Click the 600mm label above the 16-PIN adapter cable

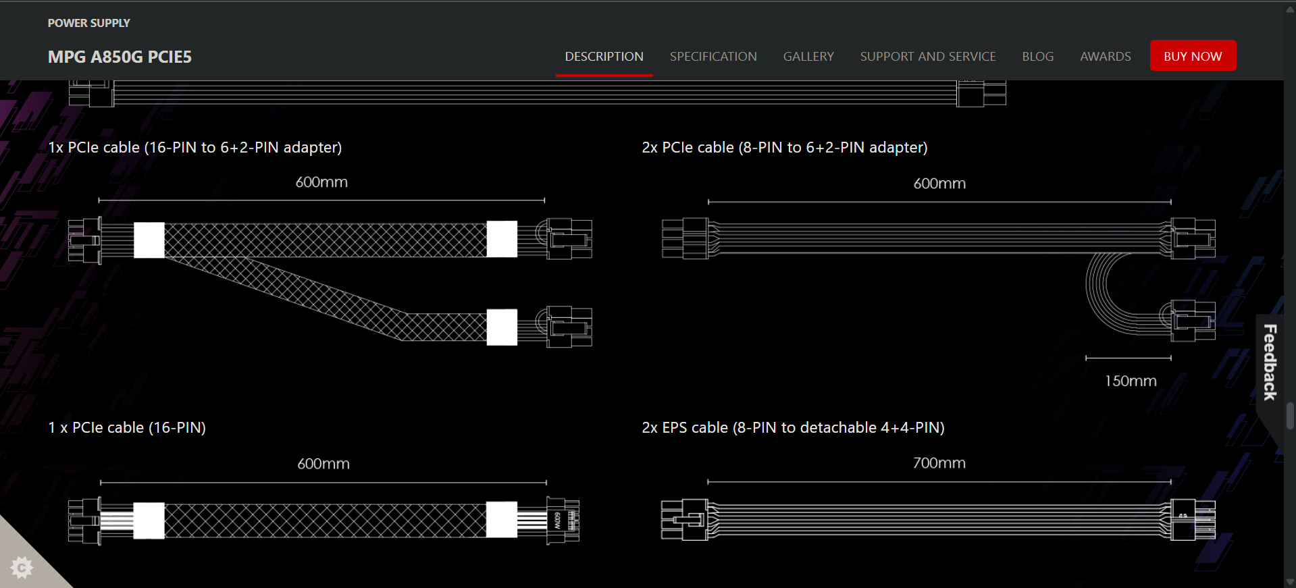pos(321,182)
